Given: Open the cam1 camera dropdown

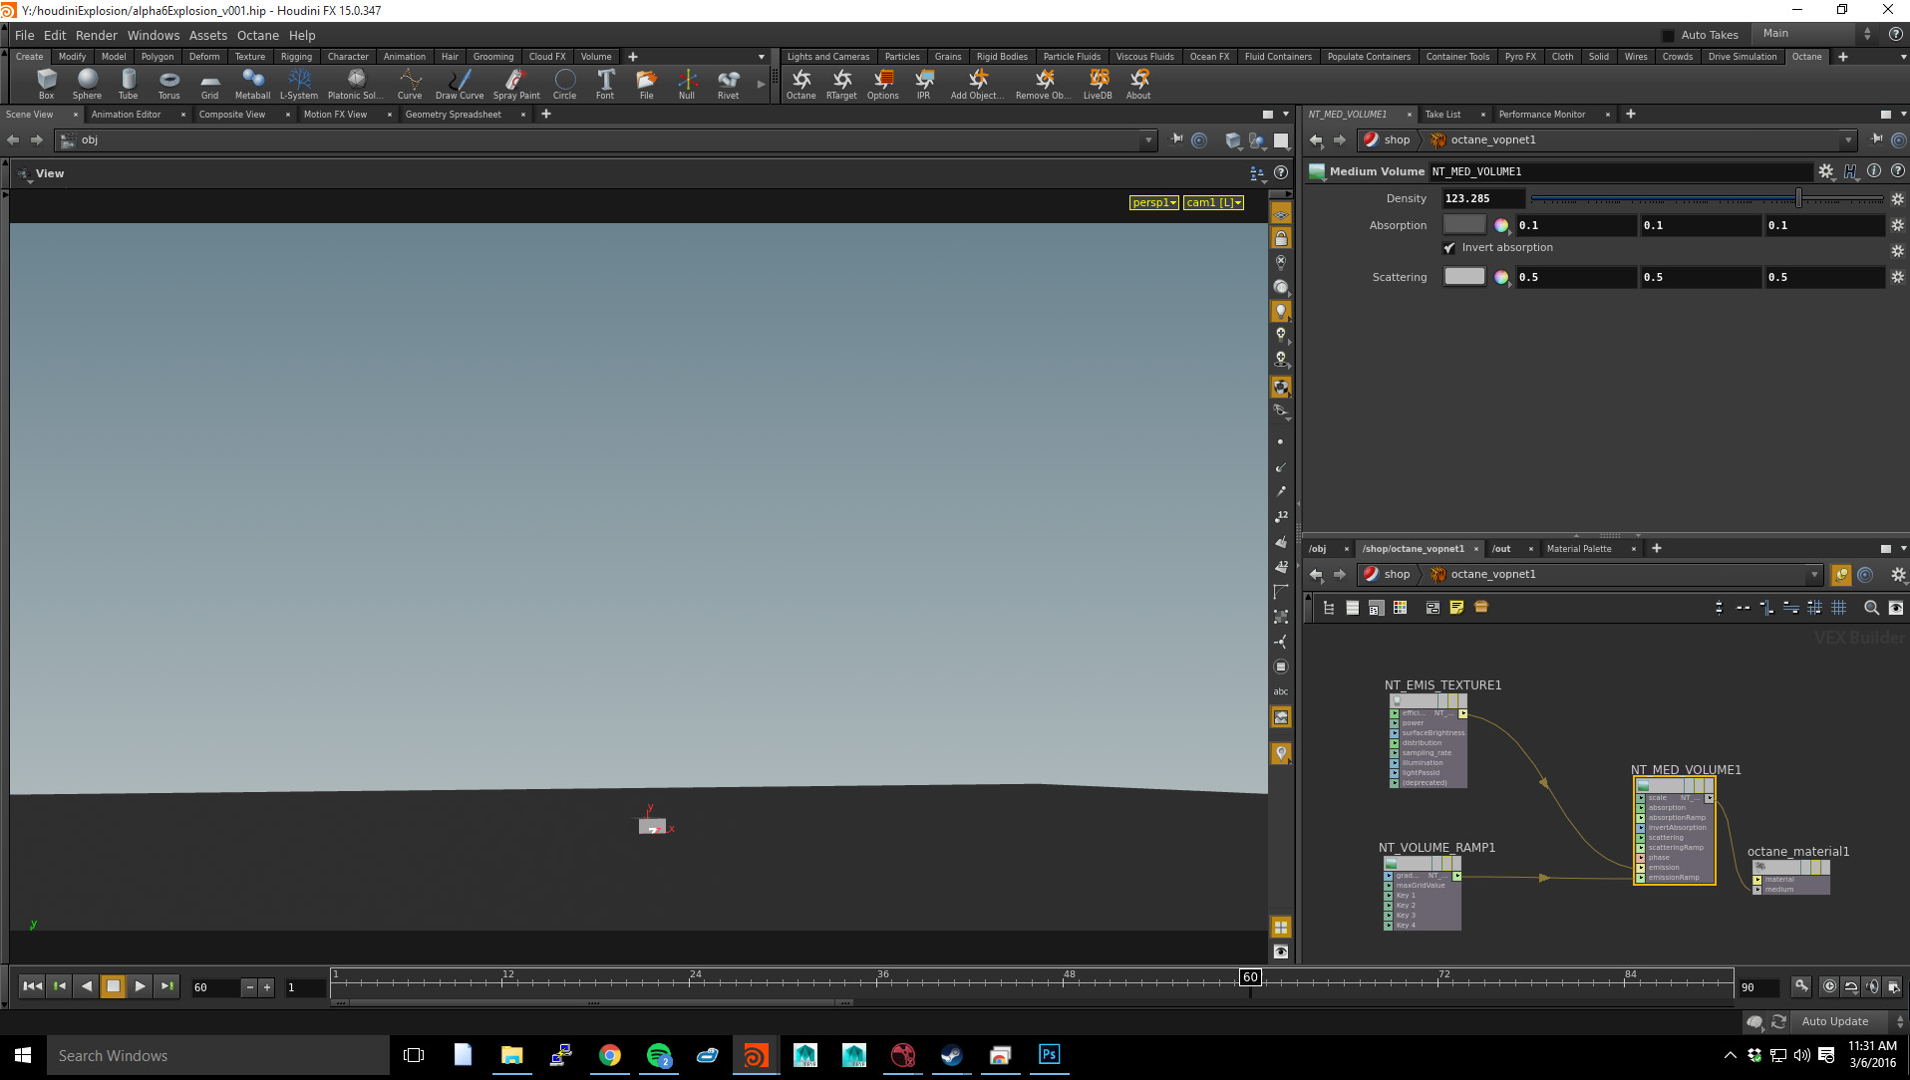Looking at the screenshot, I should [1213, 202].
